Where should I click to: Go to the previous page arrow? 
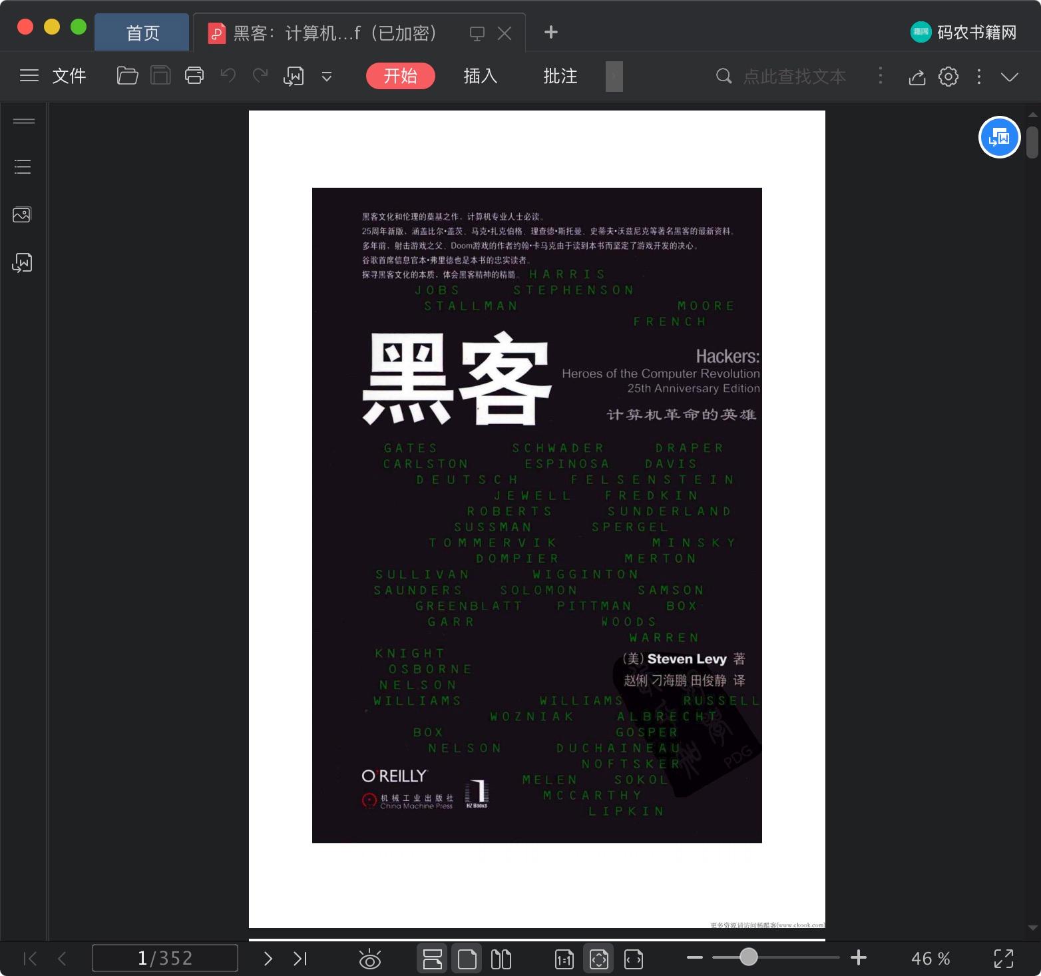63,959
